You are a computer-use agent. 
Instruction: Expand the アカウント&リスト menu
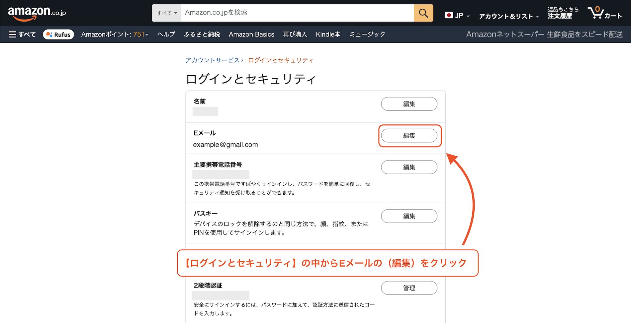click(x=508, y=16)
